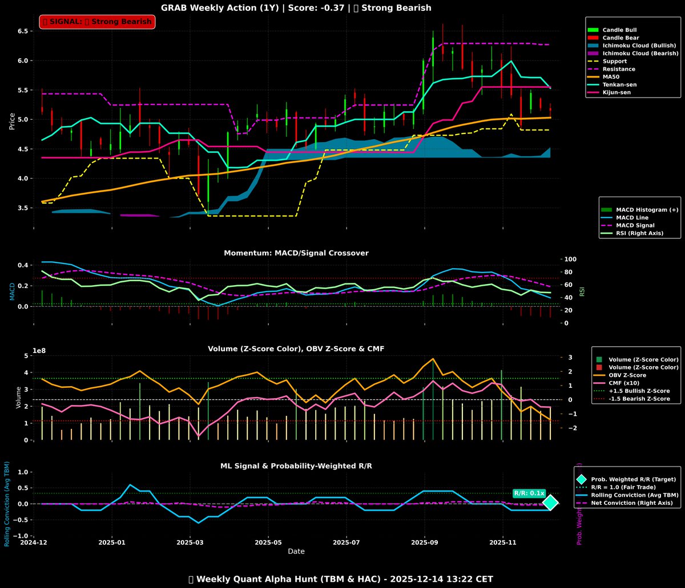685x588 pixels.
Task: Click 'ML Signal & Probability-Weighted R/R' panel title
Action: point(296,466)
